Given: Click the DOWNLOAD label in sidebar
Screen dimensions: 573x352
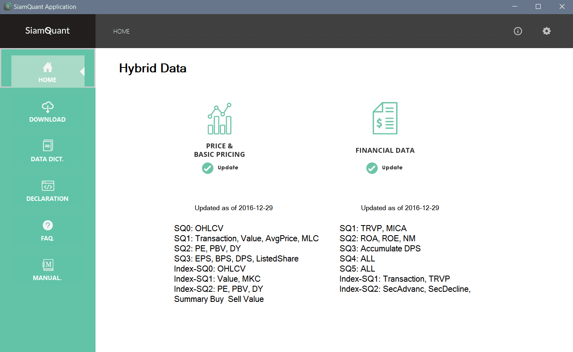Looking at the screenshot, I should click(47, 120).
